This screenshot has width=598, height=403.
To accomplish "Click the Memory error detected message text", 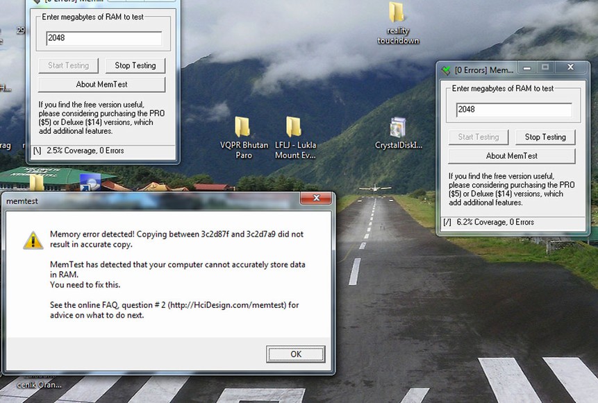I will [176, 239].
